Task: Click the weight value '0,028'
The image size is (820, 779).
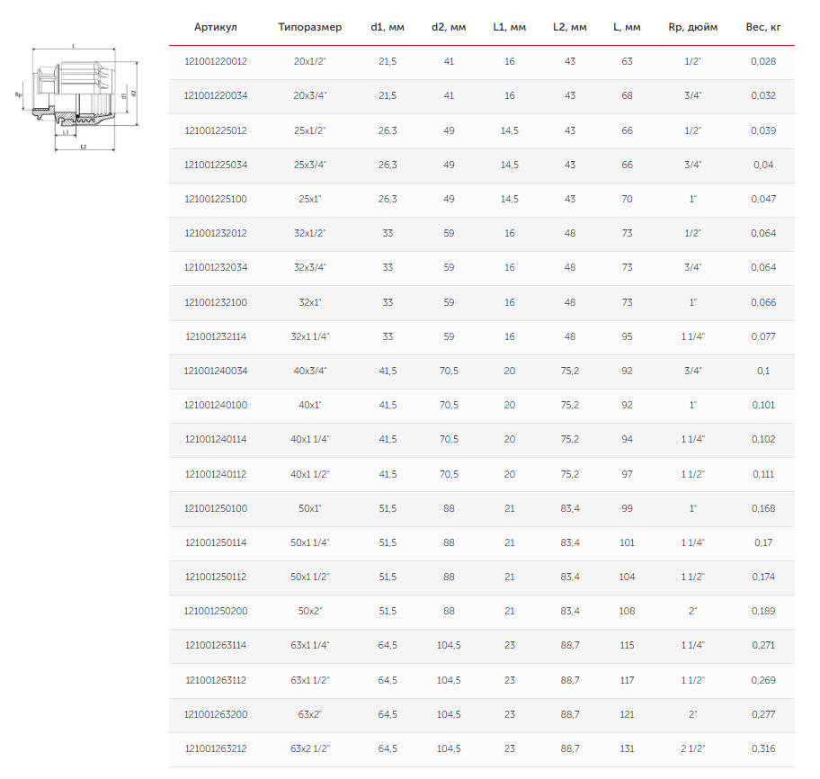Action: click(763, 61)
